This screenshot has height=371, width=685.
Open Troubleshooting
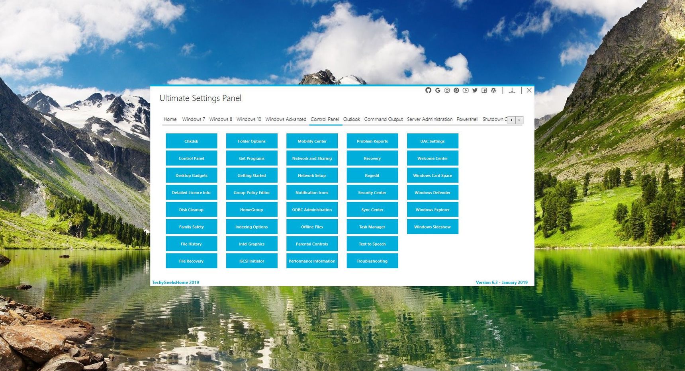(x=372, y=261)
